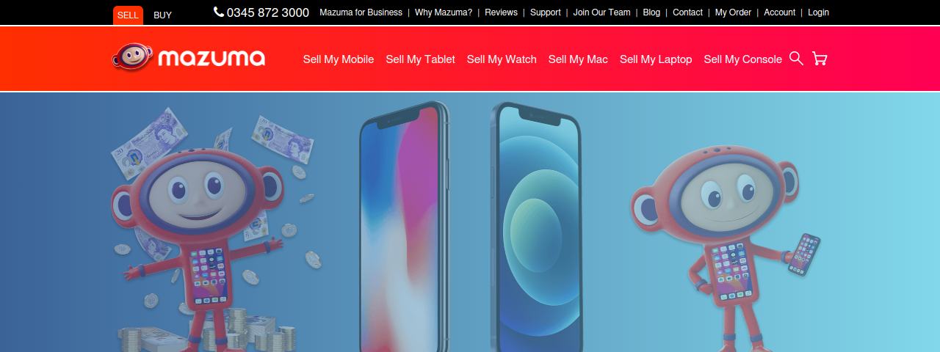The height and width of the screenshot is (352, 940).
Task: Open the search magnifier icon
Action: pos(796,58)
